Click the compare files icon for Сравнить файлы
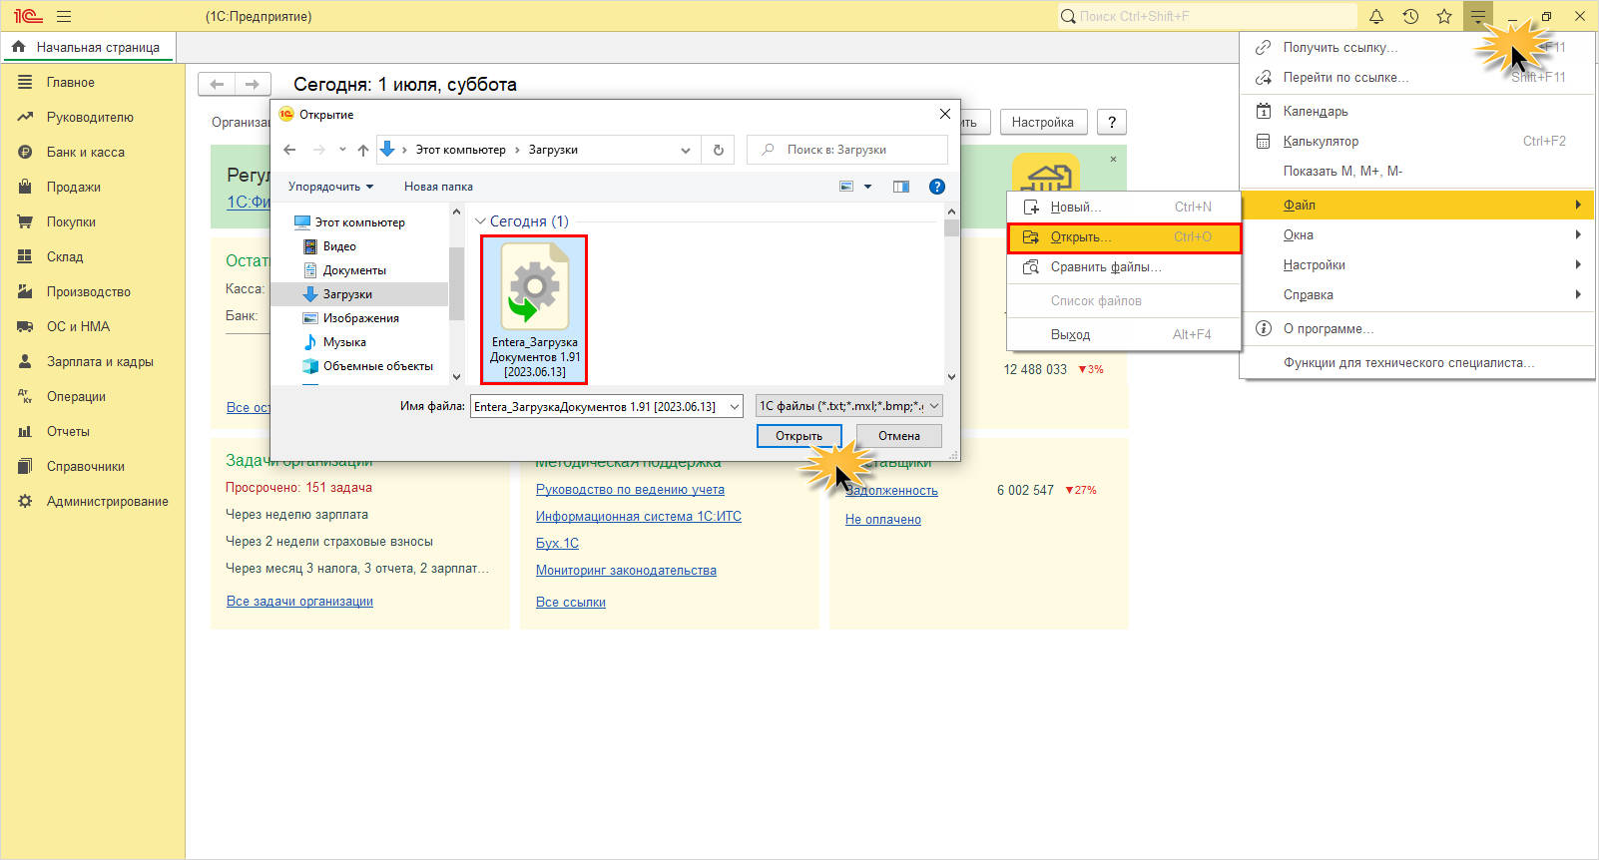Screen dimensions: 1599x860 [x=1031, y=267]
